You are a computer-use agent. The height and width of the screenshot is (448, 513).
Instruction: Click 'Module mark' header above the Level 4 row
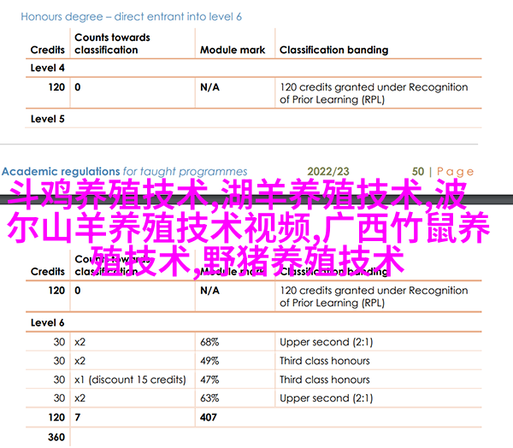pyautogui.click(x=233, y=50)
